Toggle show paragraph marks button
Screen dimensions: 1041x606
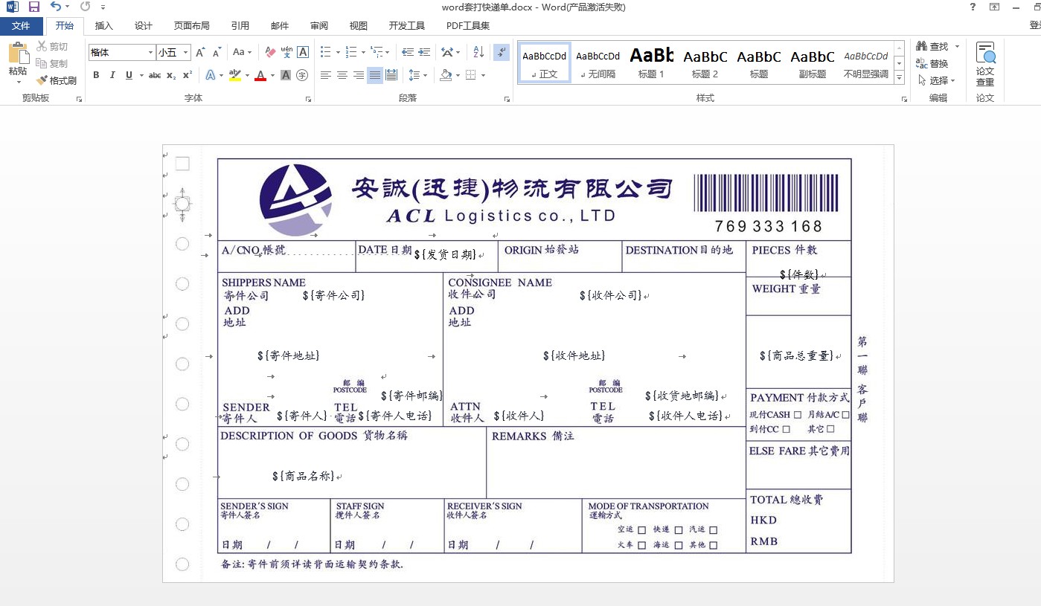coord(501,52)
